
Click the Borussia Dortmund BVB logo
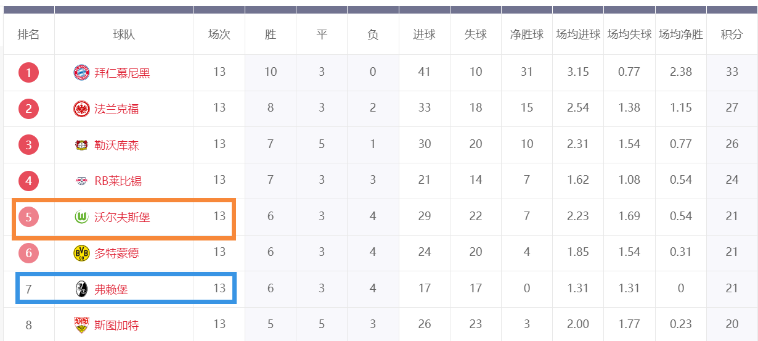81,253
